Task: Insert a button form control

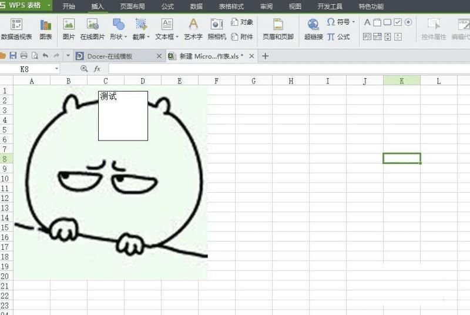Action: click(387, 22)
